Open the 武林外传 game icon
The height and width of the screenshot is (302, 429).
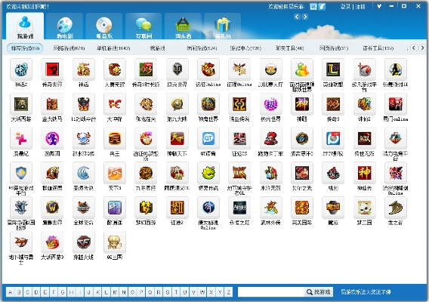click(x=270, y=208)
